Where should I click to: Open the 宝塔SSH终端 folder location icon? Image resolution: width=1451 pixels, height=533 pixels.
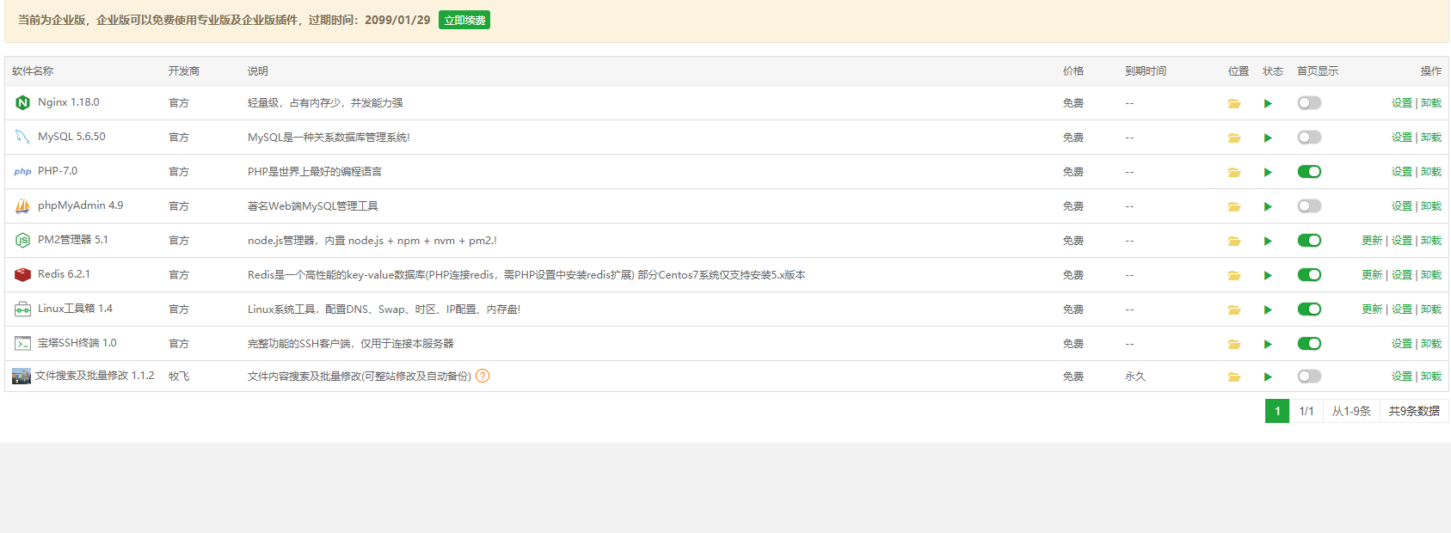[x=1233, y=344]
